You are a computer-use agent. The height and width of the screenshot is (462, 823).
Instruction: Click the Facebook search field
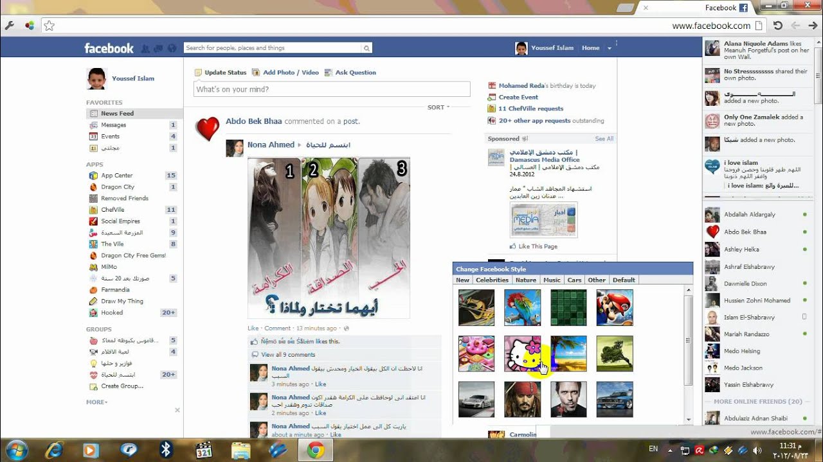[x=273, y=48]
